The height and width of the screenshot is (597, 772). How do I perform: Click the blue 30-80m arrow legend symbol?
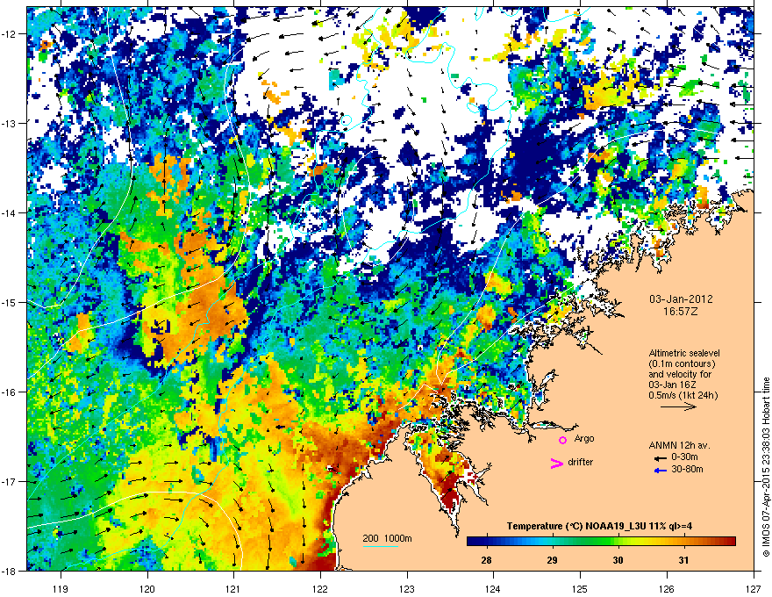661,471
